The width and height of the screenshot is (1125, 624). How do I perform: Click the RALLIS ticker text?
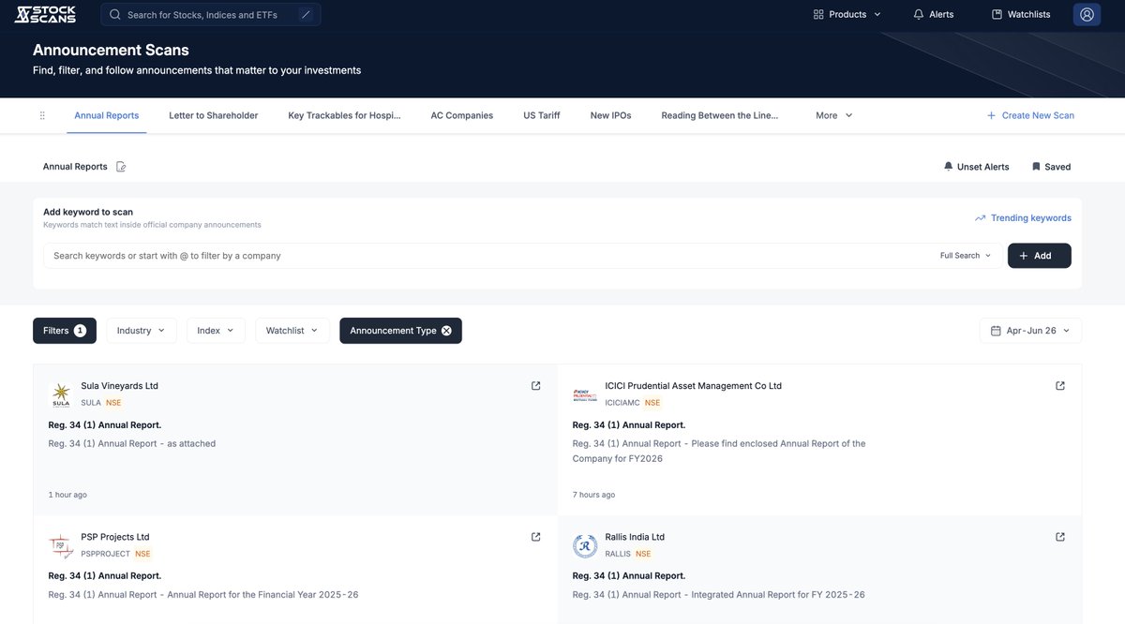pyautogui.click(x=618, y=554)
